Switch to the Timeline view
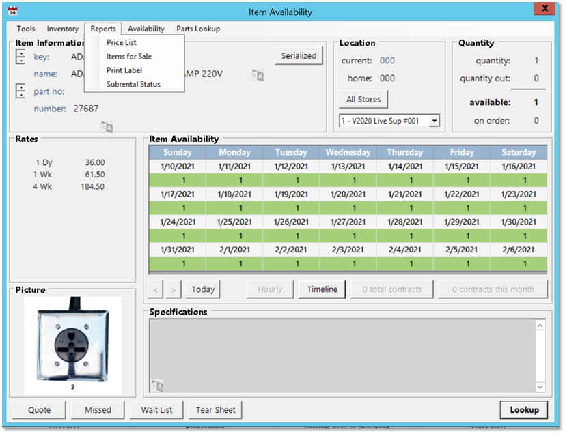The height and width of the screenshot is (434, 565). (x=322, y=289)
